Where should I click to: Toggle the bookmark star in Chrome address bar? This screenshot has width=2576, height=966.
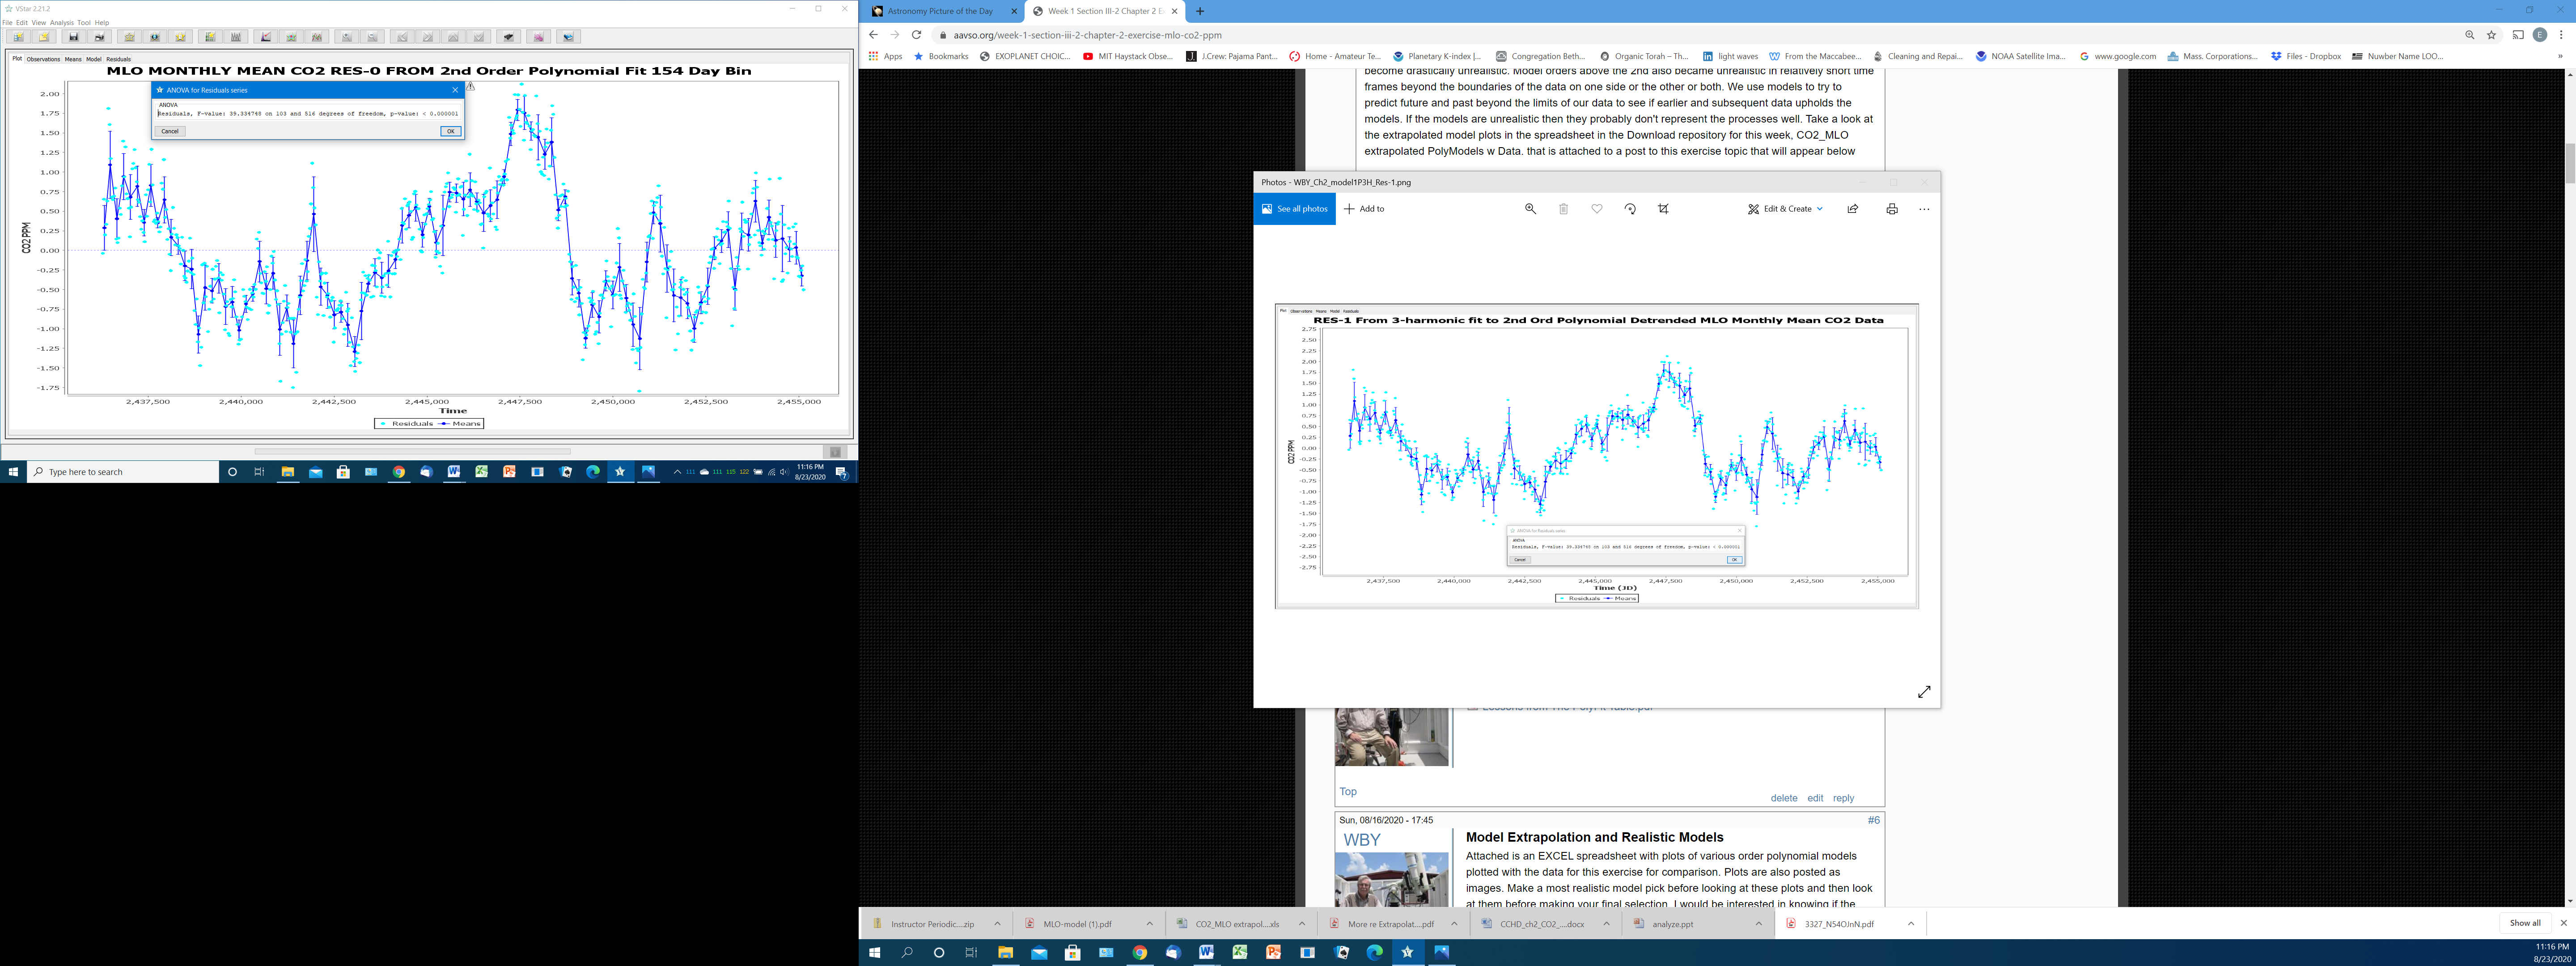pos(2491,35)
